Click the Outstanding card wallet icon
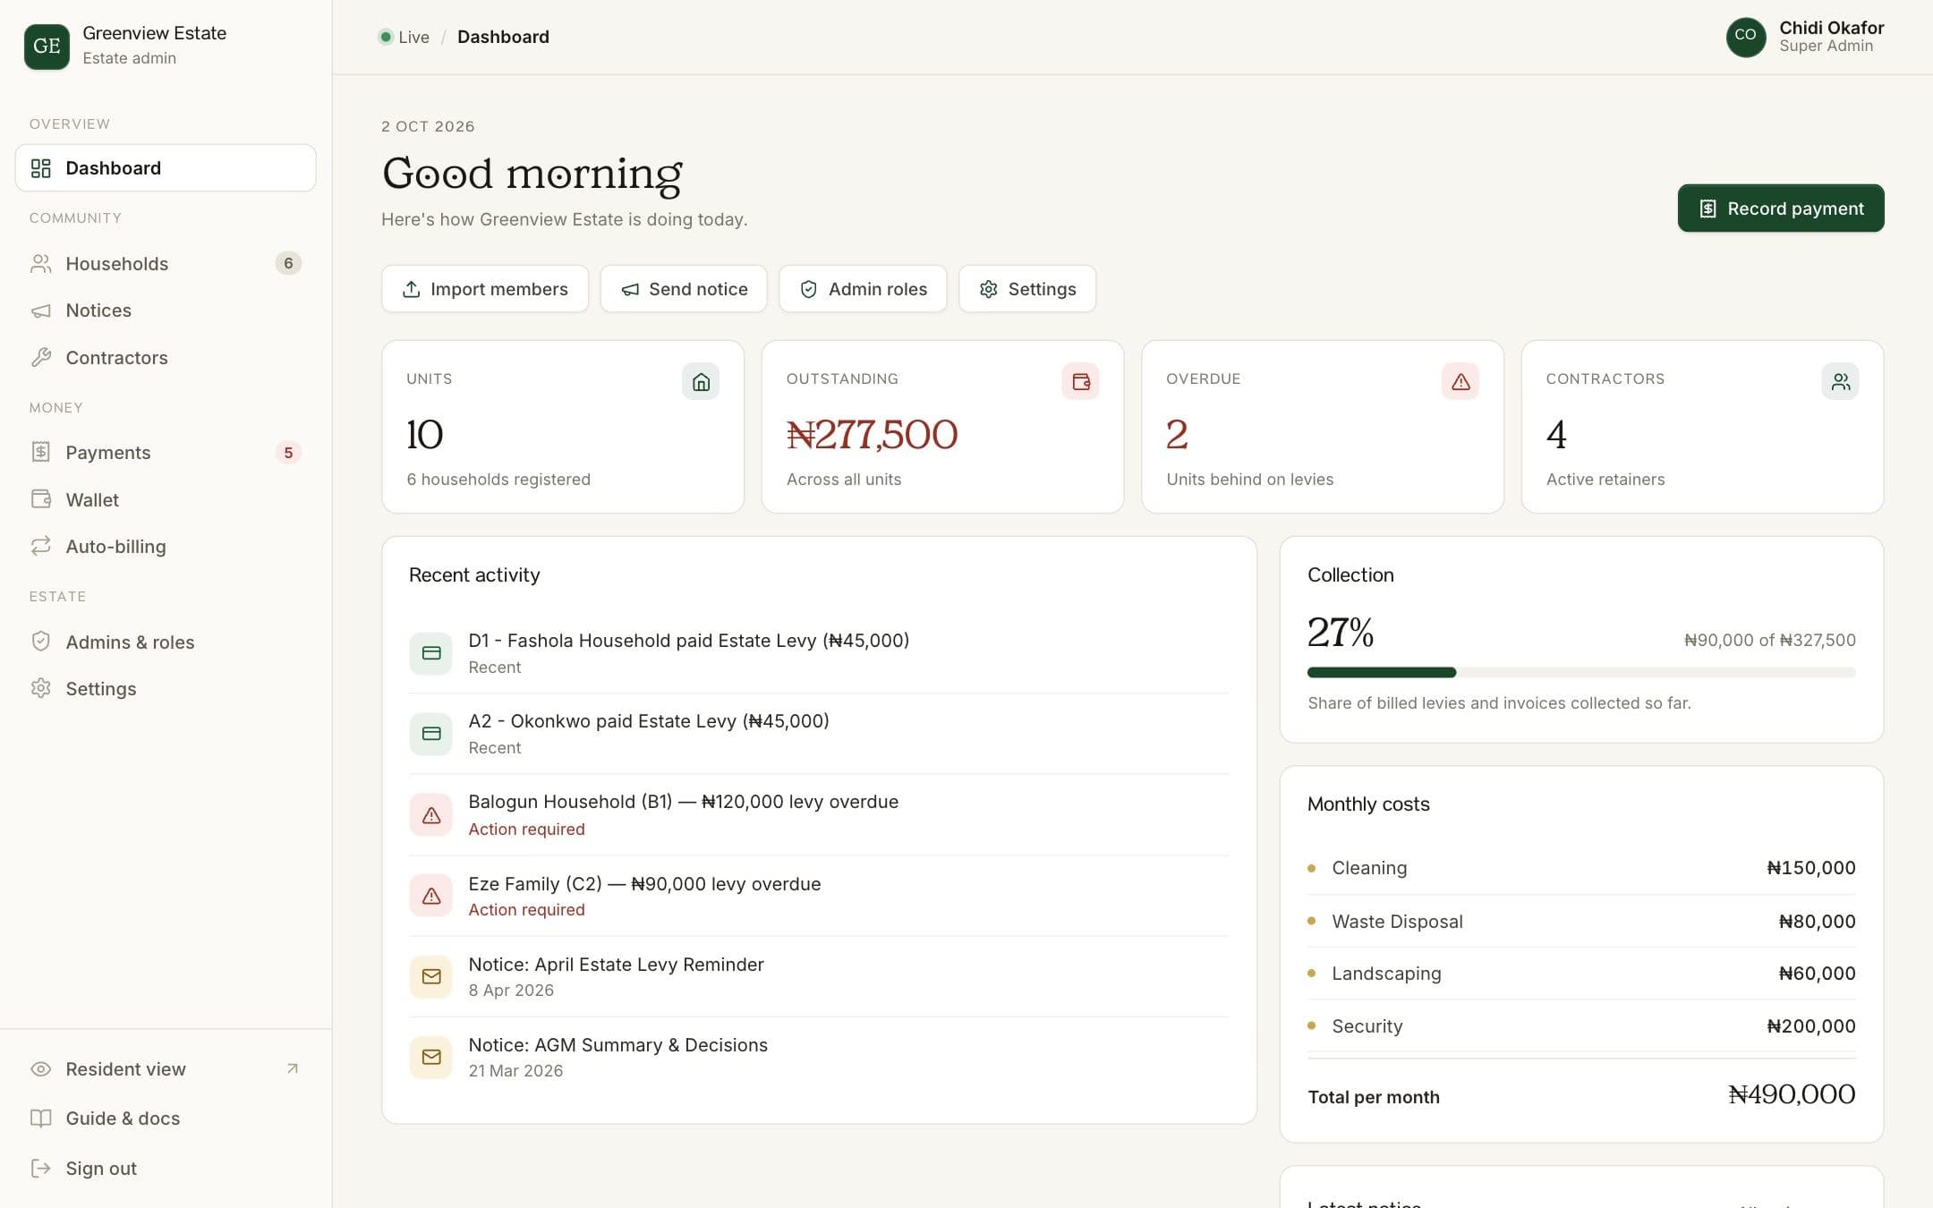The height and width of the screenshot is (1208, 1933). coord(1080,381)
